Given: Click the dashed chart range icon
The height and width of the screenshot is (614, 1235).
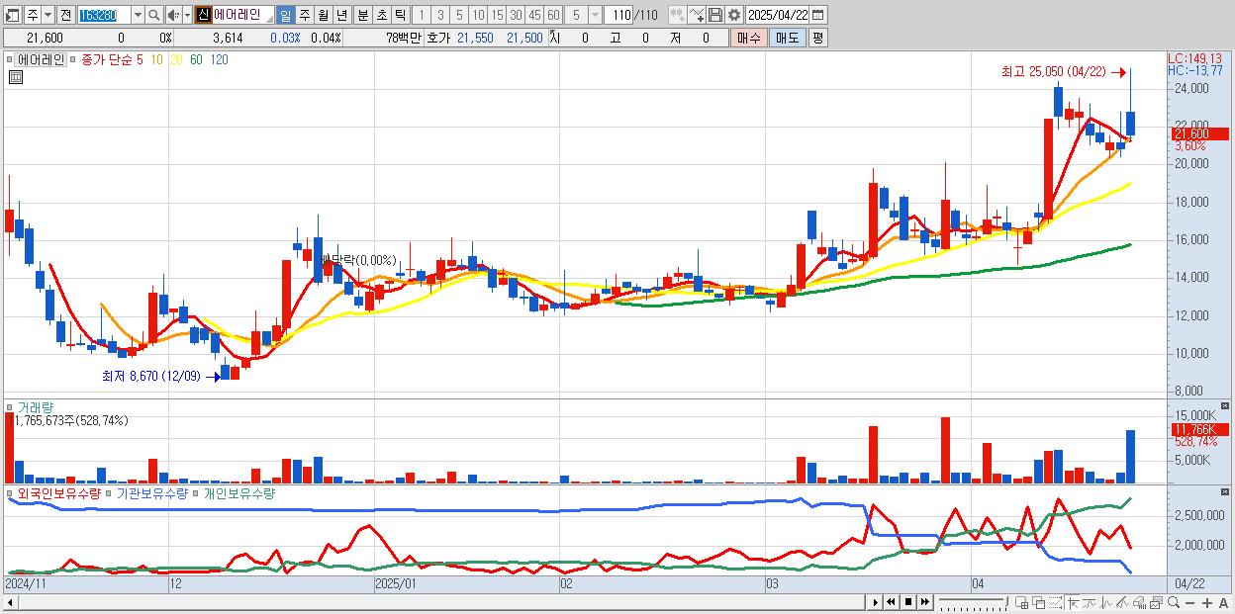Looking at the screenshot, I should (x=1055, y=602).
